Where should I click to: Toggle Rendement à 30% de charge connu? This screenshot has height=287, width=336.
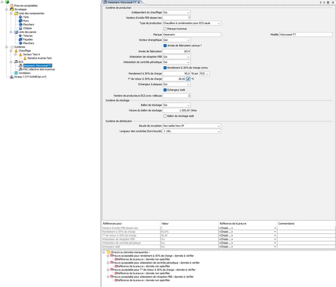pyautogui.click(x=165, y=68)
